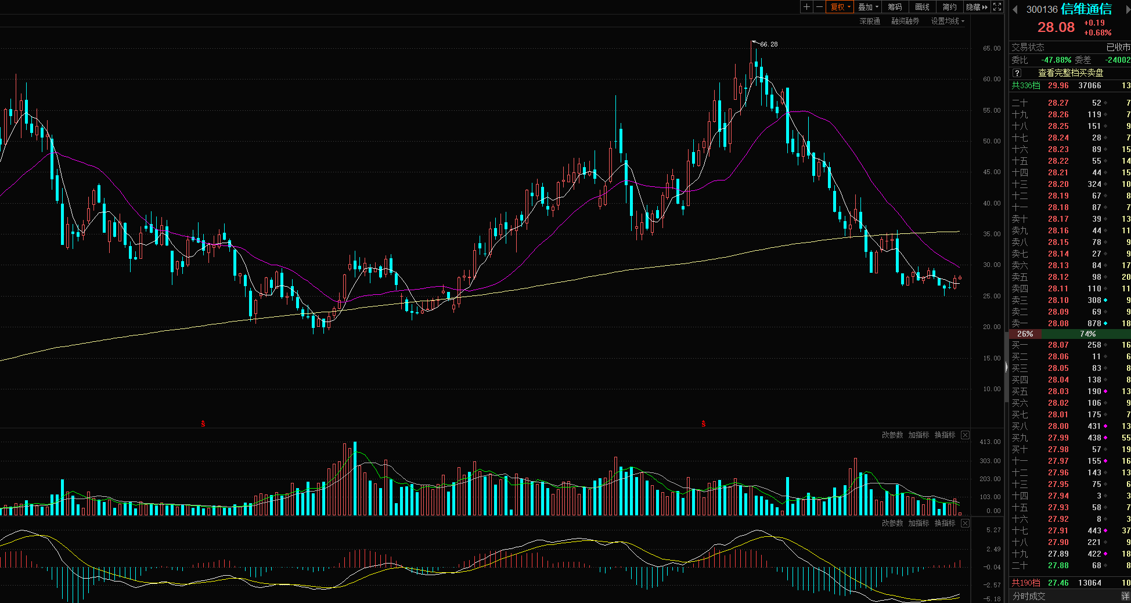Click the 66.28 high price marker
Screen dimensions: 1131x603
(768, 44)
